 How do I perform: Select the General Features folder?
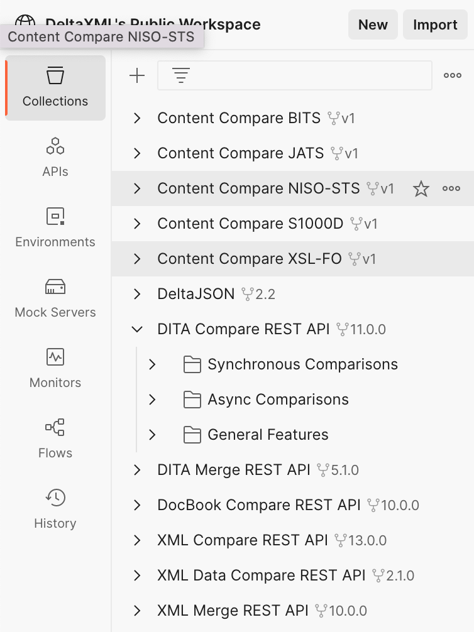268,435
